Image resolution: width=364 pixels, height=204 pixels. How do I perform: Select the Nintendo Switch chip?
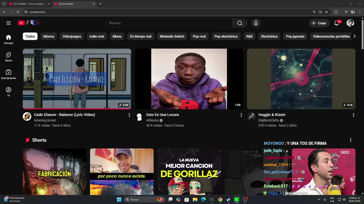pos(172,36)
